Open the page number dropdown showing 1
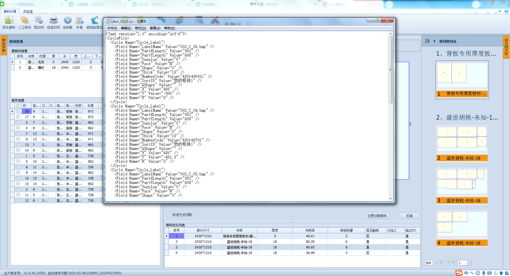The width and height of the screenshot is (510, 276). pyautogui.click(x=469, y=263)
